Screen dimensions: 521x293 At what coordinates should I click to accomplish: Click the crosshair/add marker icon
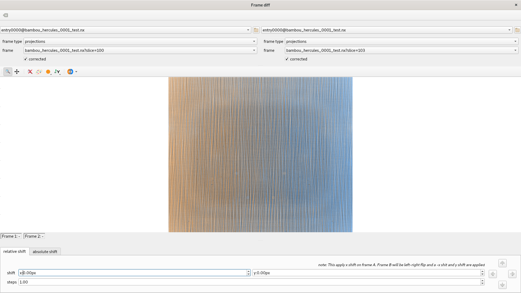coord(17,72)
